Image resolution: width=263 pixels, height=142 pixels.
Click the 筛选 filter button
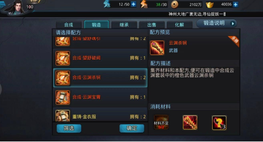69,128
